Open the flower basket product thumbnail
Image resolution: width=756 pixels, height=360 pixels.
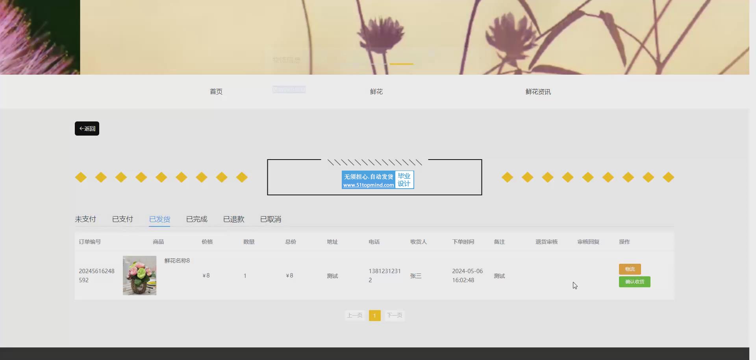(x=139, y=276)
